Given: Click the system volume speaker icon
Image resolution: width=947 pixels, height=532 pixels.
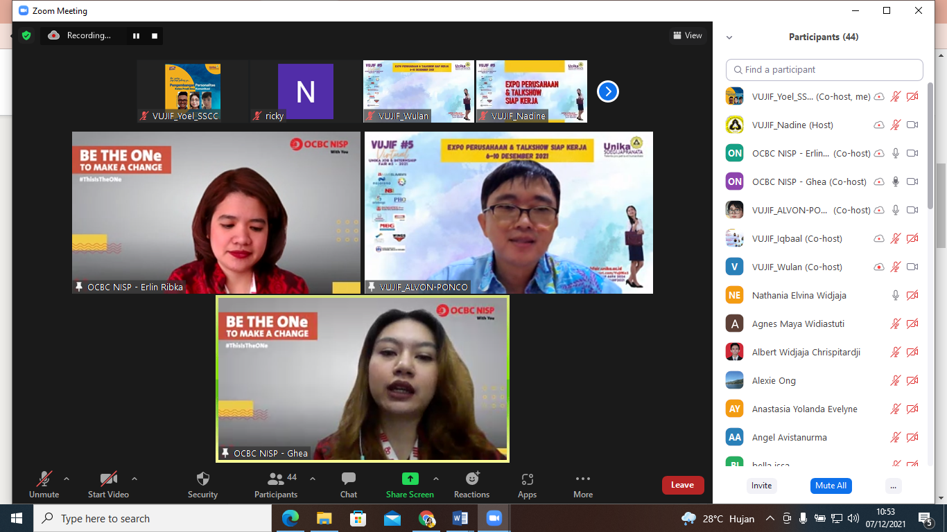Looking at the screenshot, I should 853,518.
